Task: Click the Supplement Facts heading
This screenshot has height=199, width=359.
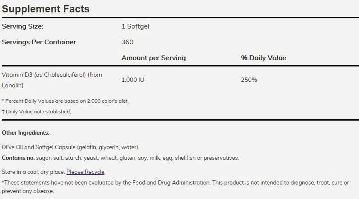Action: (46, 9)
